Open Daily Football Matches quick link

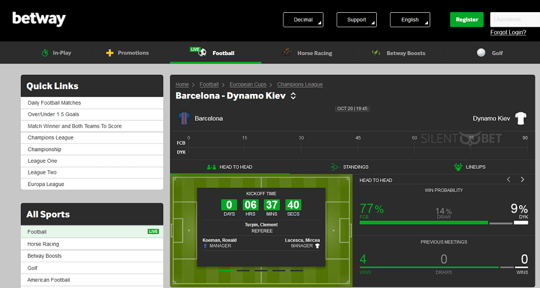92,103
